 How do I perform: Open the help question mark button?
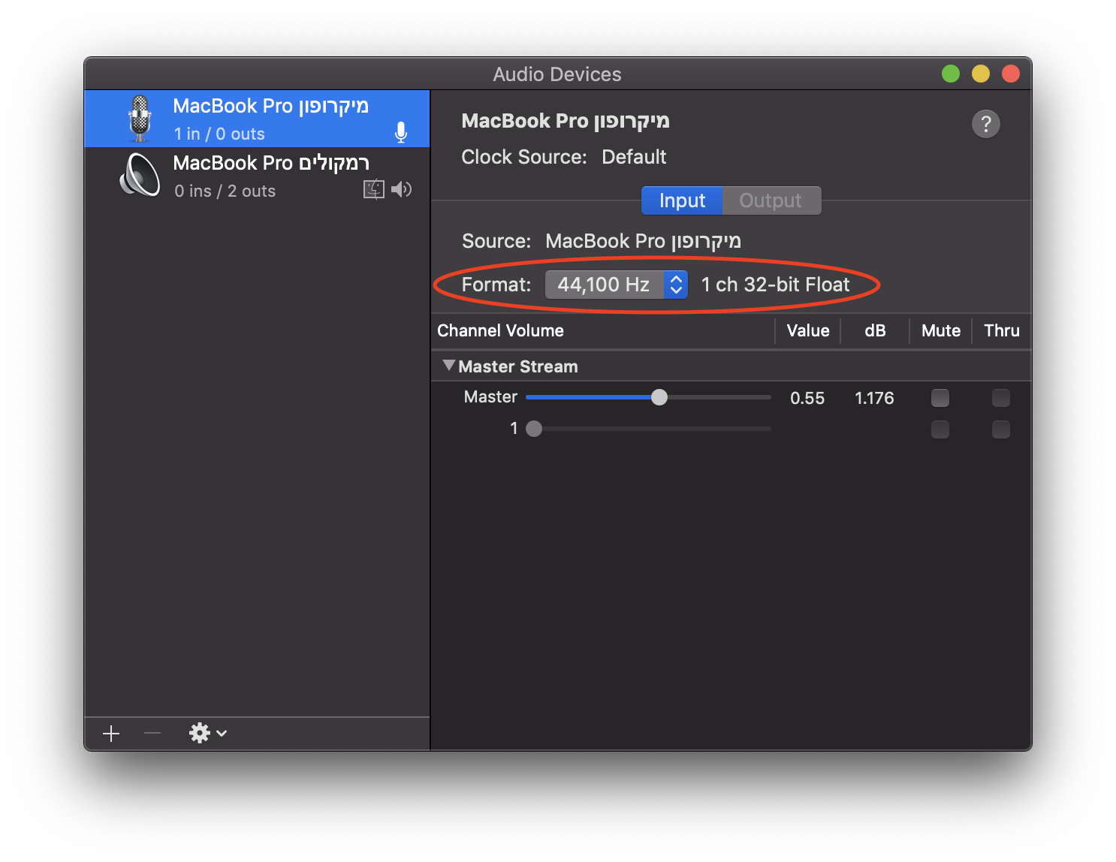tap(986, 124)
